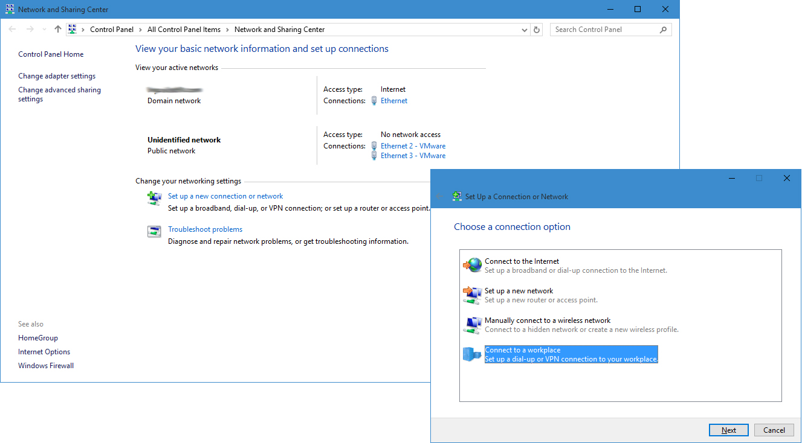
Task: Click the Connect to a workplace building icon
Action: pyautogui.click(x=473, y=354)
